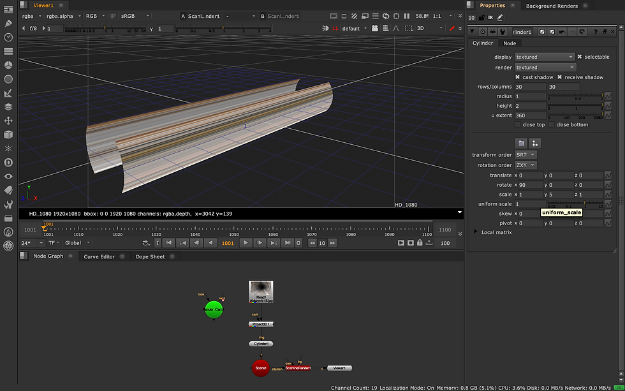
Task: Select the Viewer1 tab
Action: 43,5
